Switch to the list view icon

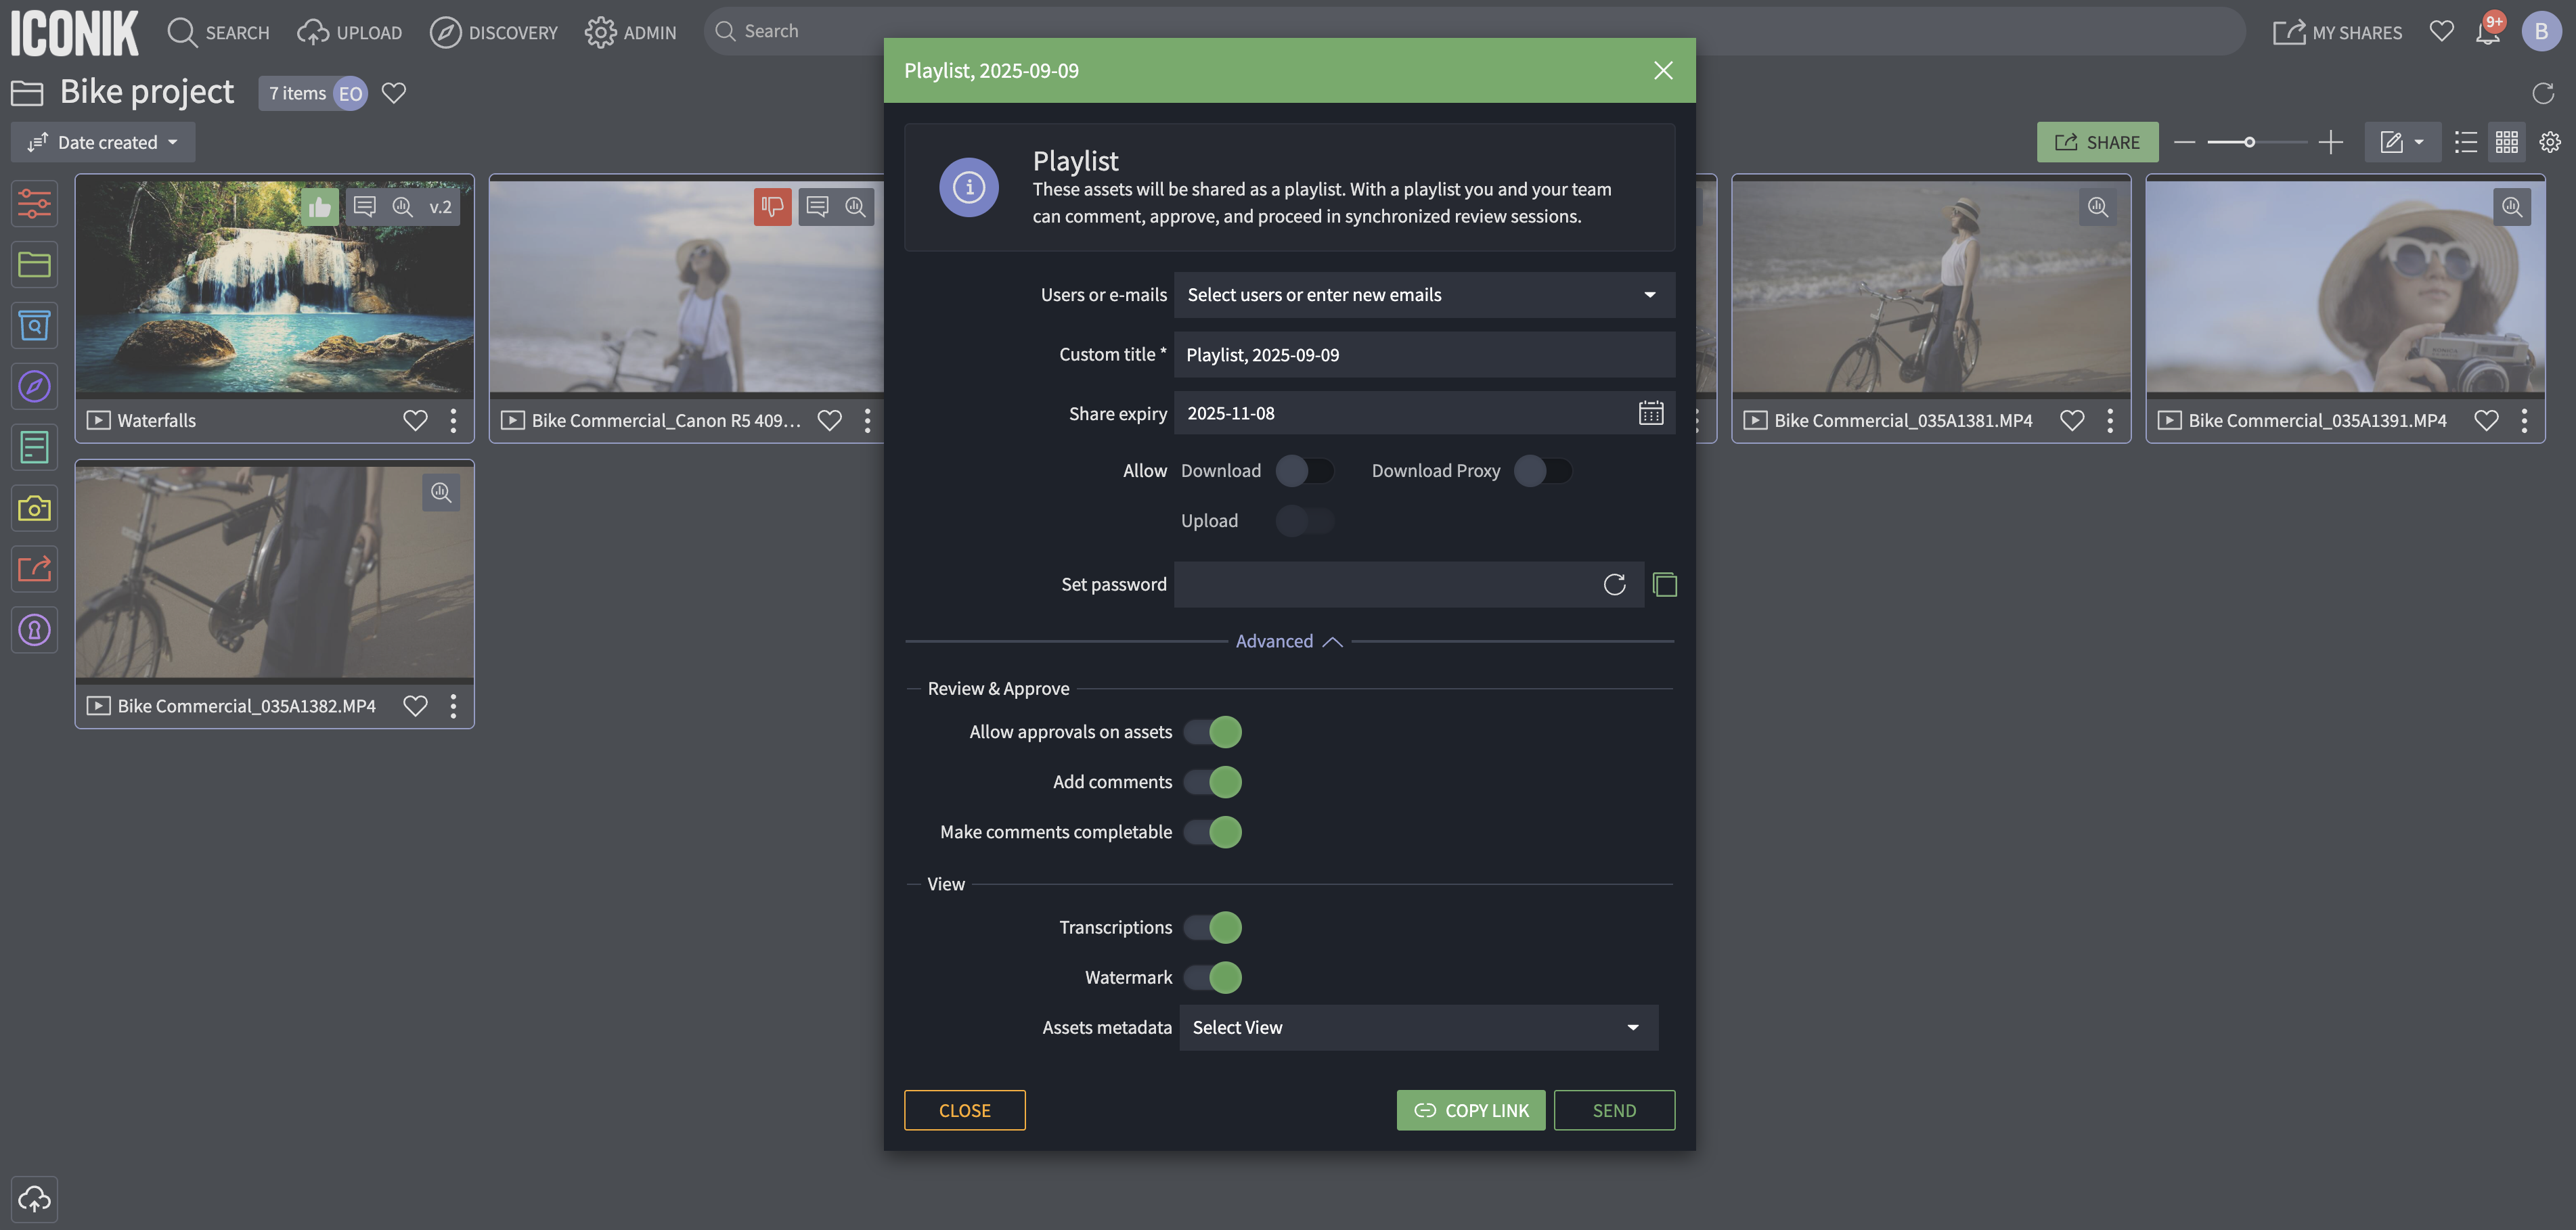(x=2466, y=142)
